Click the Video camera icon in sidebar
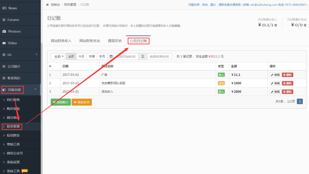Image resolution: width=309 pixels, height=174 pixels. click(4, 43)
